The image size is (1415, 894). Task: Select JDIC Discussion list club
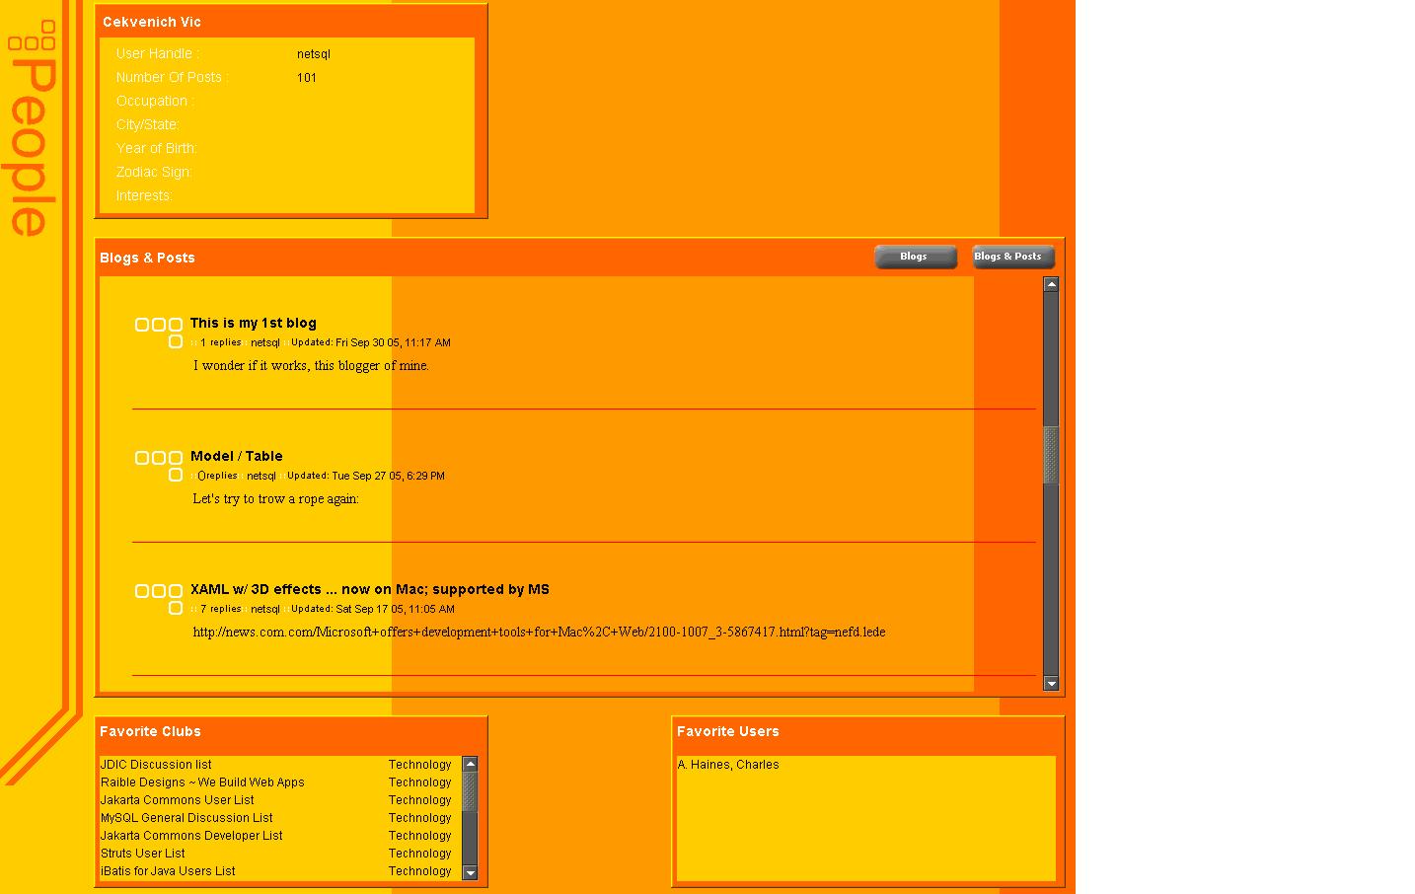tap(156, 765)
